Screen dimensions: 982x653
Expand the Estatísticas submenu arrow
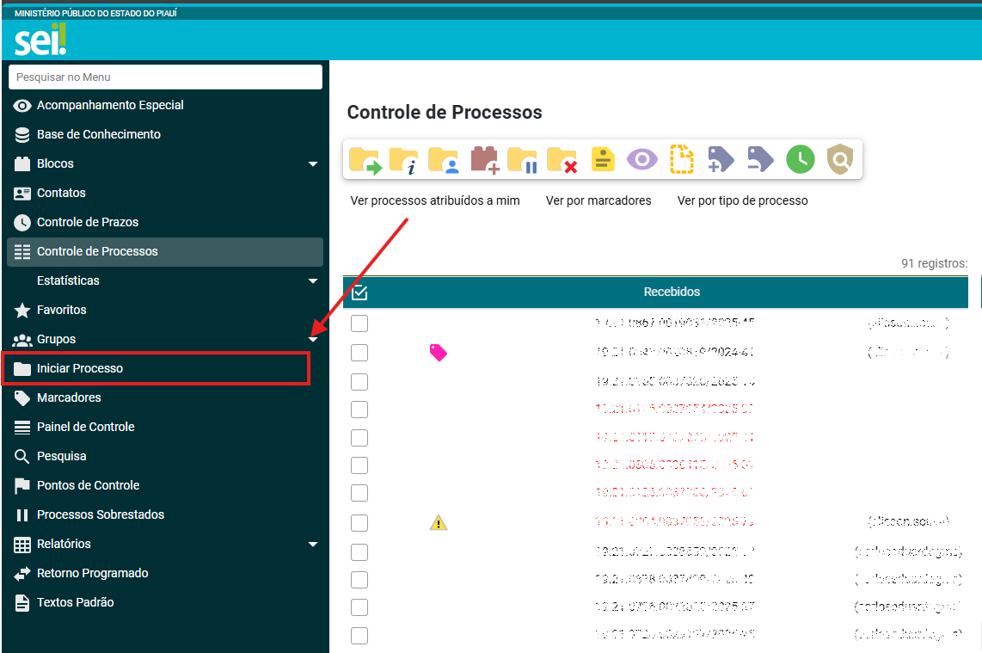[313, 280]
